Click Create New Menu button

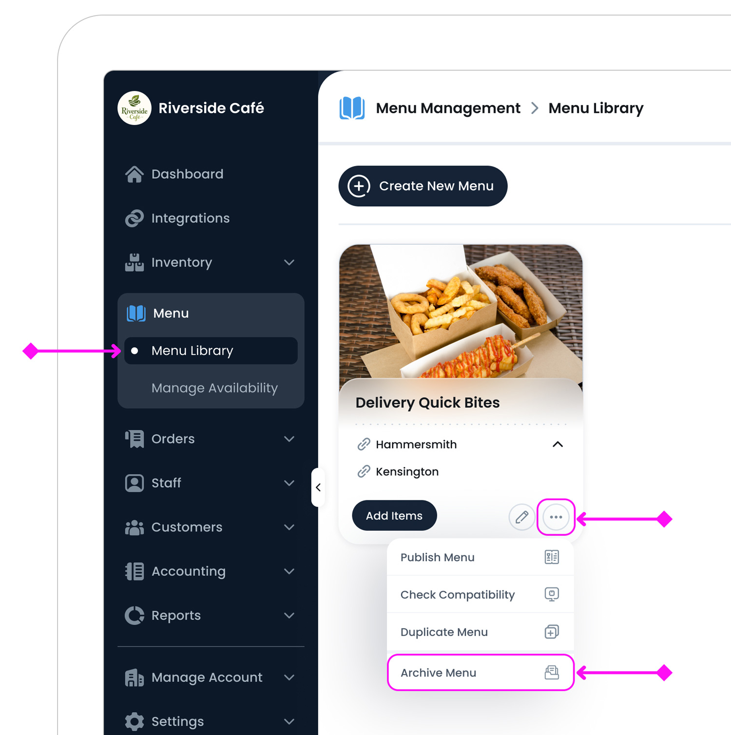pos(423,186)
